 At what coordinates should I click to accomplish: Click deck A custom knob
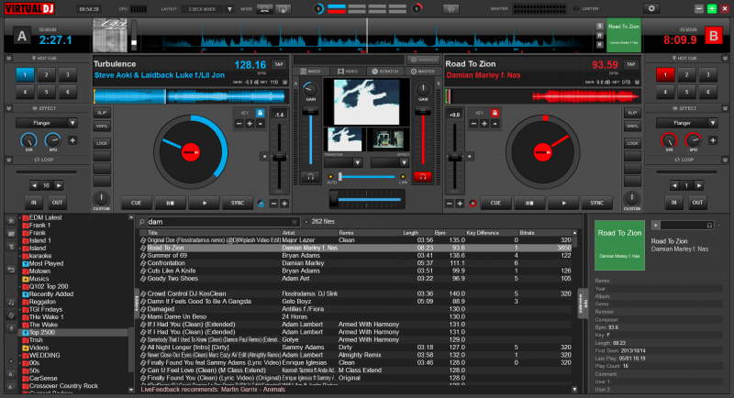(101, 198)
